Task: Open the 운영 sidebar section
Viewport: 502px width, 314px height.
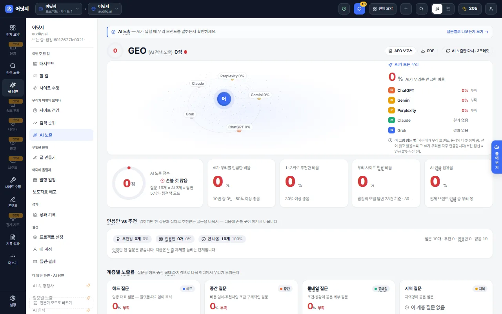Action: pos(13,50)
